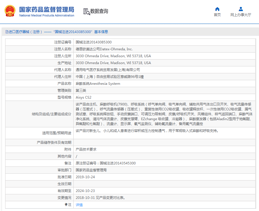Click the house icon above 首页

pos(217,9)
